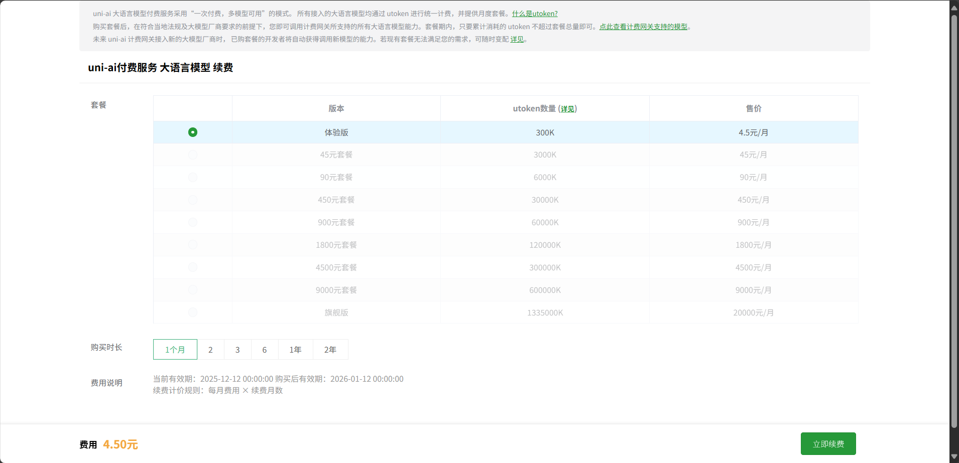Click the 售价 column header

(x=754, y=108)
